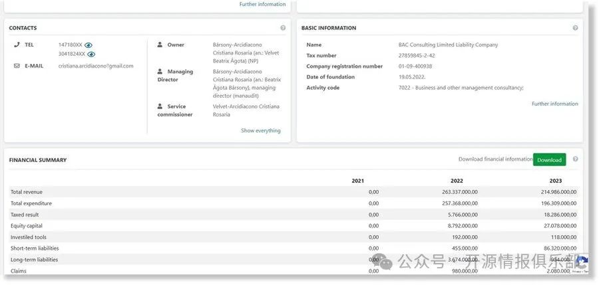Select the 2022 total expenditure 257.368.000,00
The height and width of the screenshot is (285, 599).
(459, 203)
